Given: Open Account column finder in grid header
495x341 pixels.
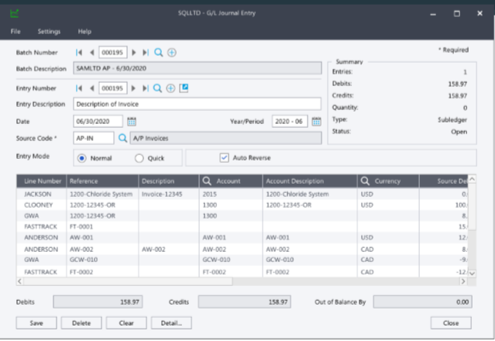Looking at the screenshot, I should click(x=208, y=181).
